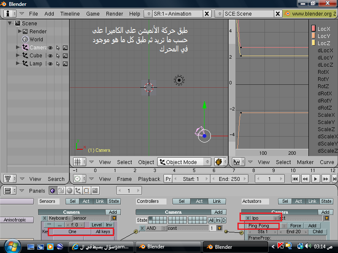This screenshot has width=338, height=253.
Task: Open the Info window type selector icon
Action: 10,14
